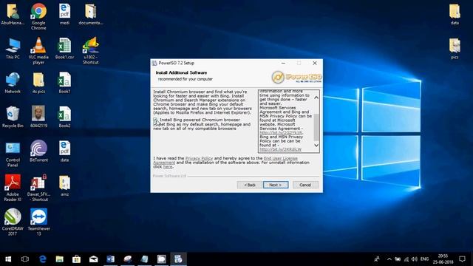This screenshot has width=473, height=266.
Task: Select the its pics folder icon
Action: click(38, 83)
